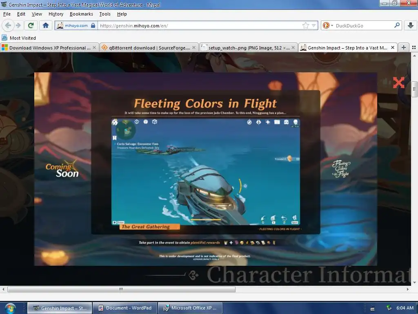Click the minimap in the game screenshot
This screenshot has height=314, width=418.
pyautogui.click(x=126, y=130)
